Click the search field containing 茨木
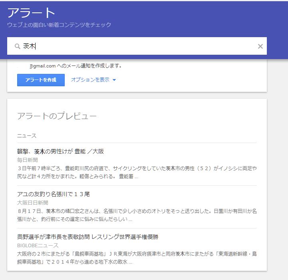288x280 pixels. [x=136, y=46]
